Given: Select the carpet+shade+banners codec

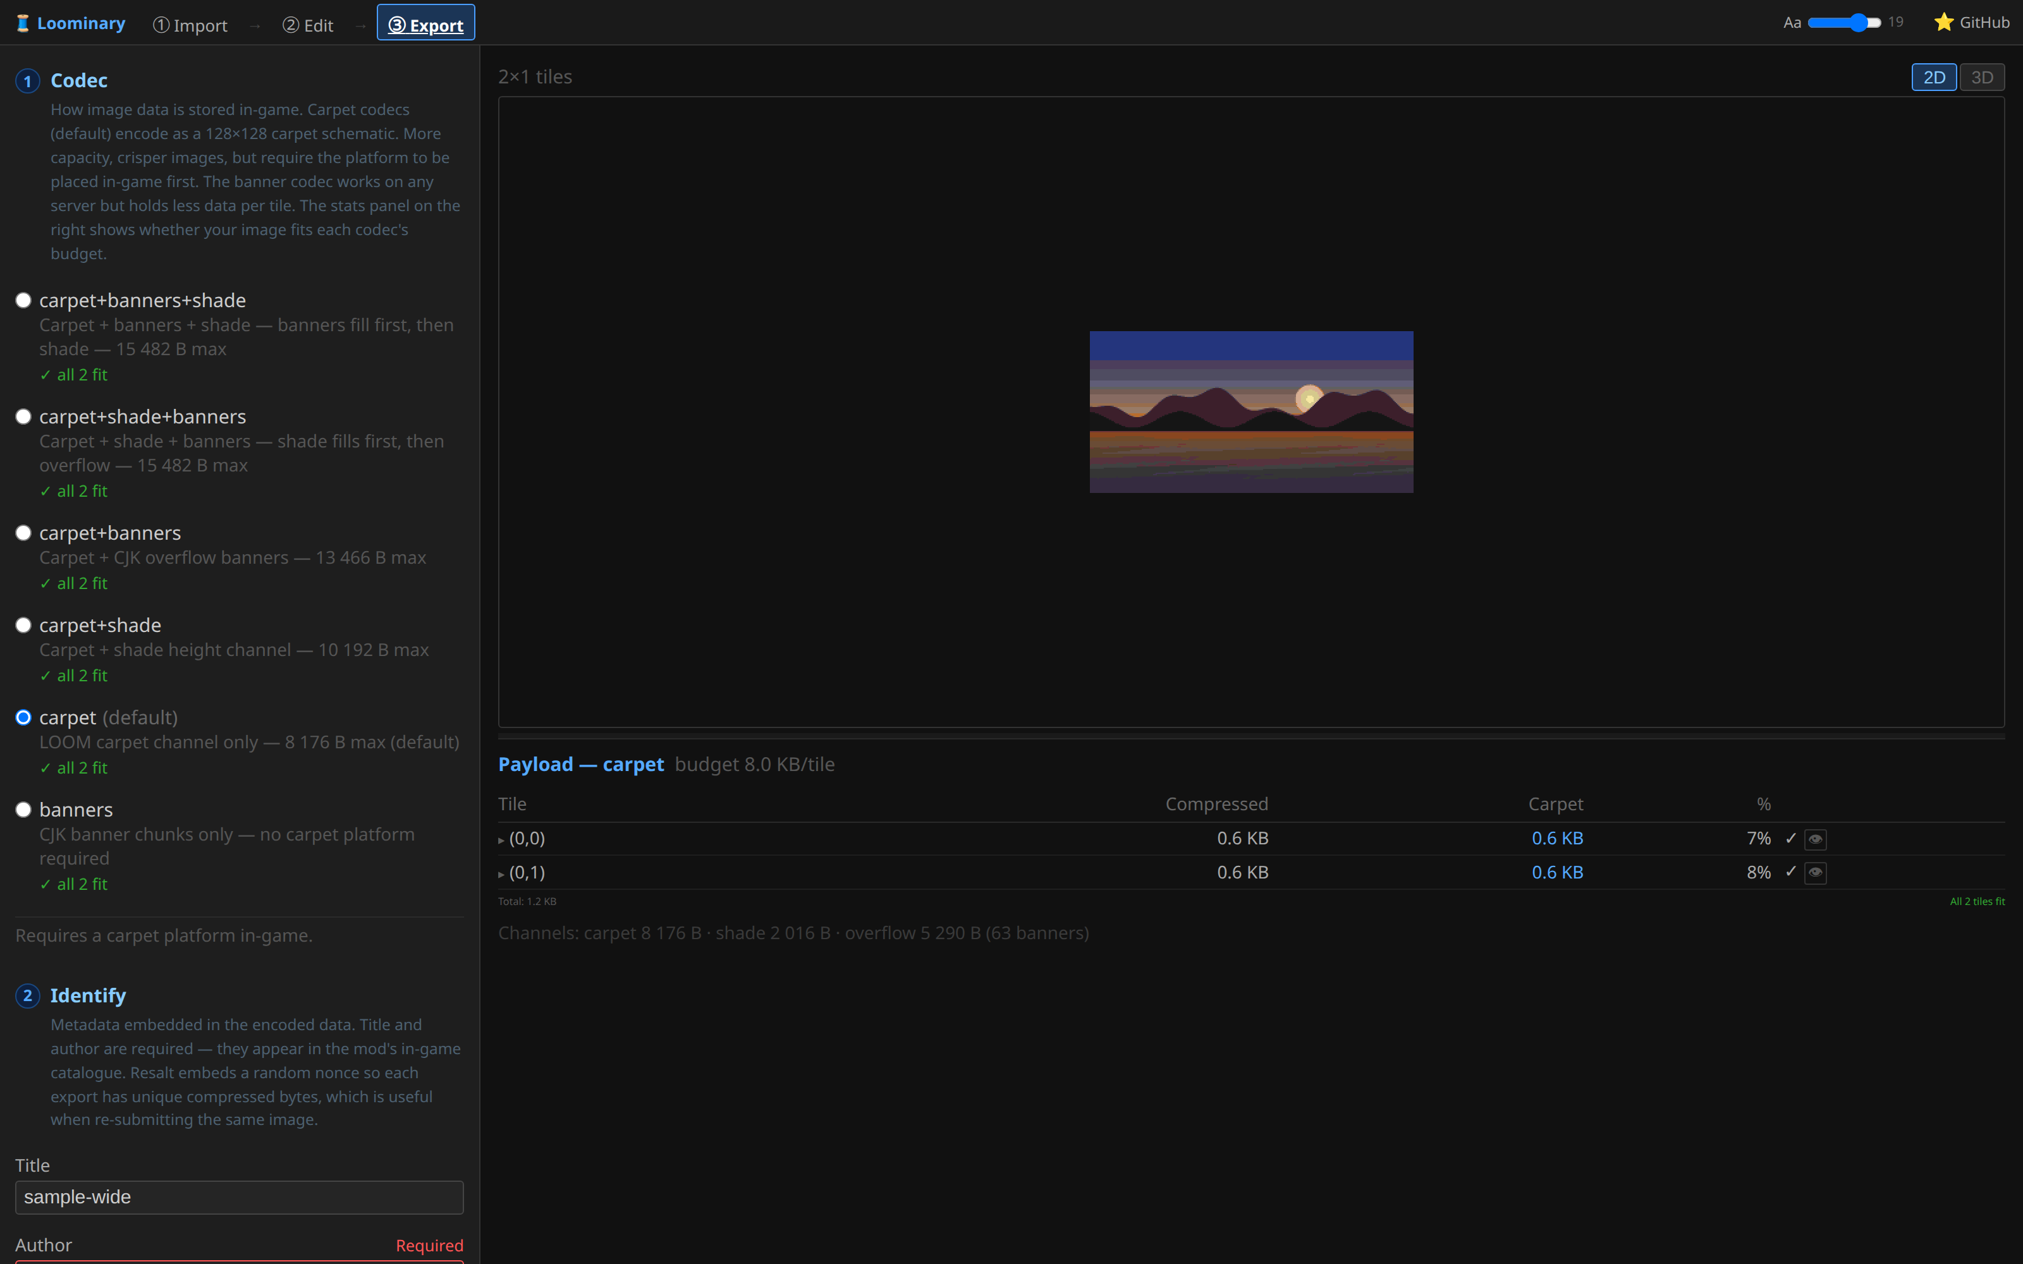Looking at the screenshot, I should pos(23,416).
